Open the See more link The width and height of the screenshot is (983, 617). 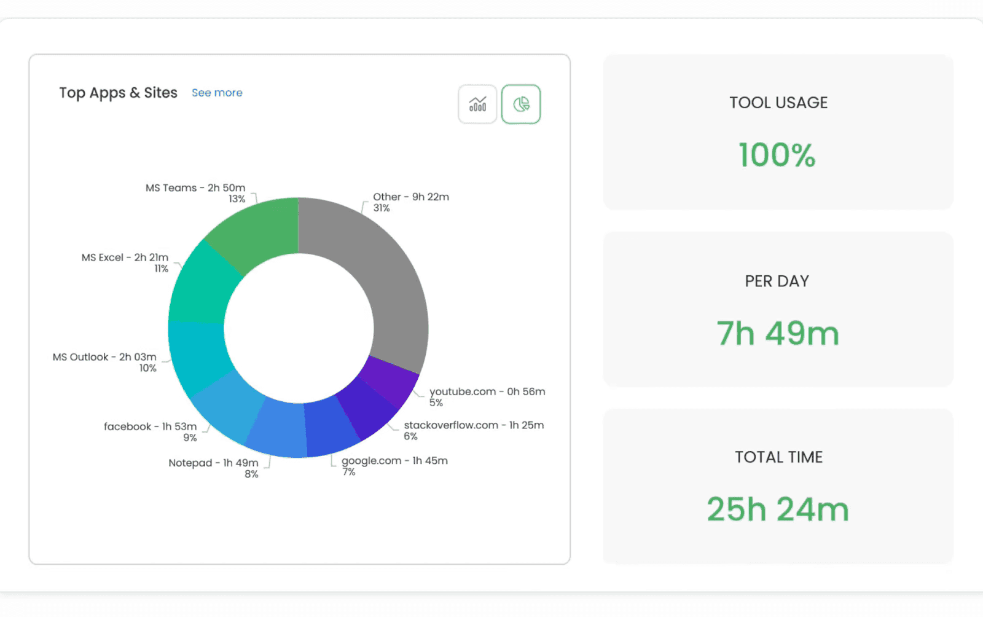tap(217, 93)
